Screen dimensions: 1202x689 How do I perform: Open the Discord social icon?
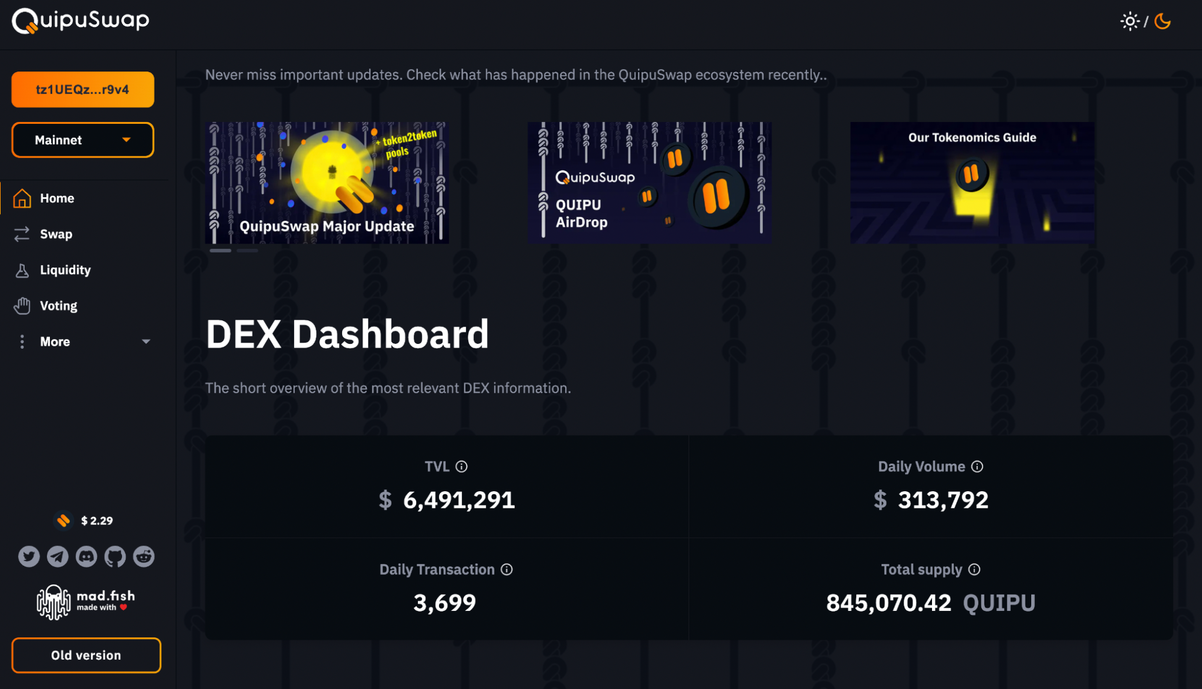pos(87,556)
